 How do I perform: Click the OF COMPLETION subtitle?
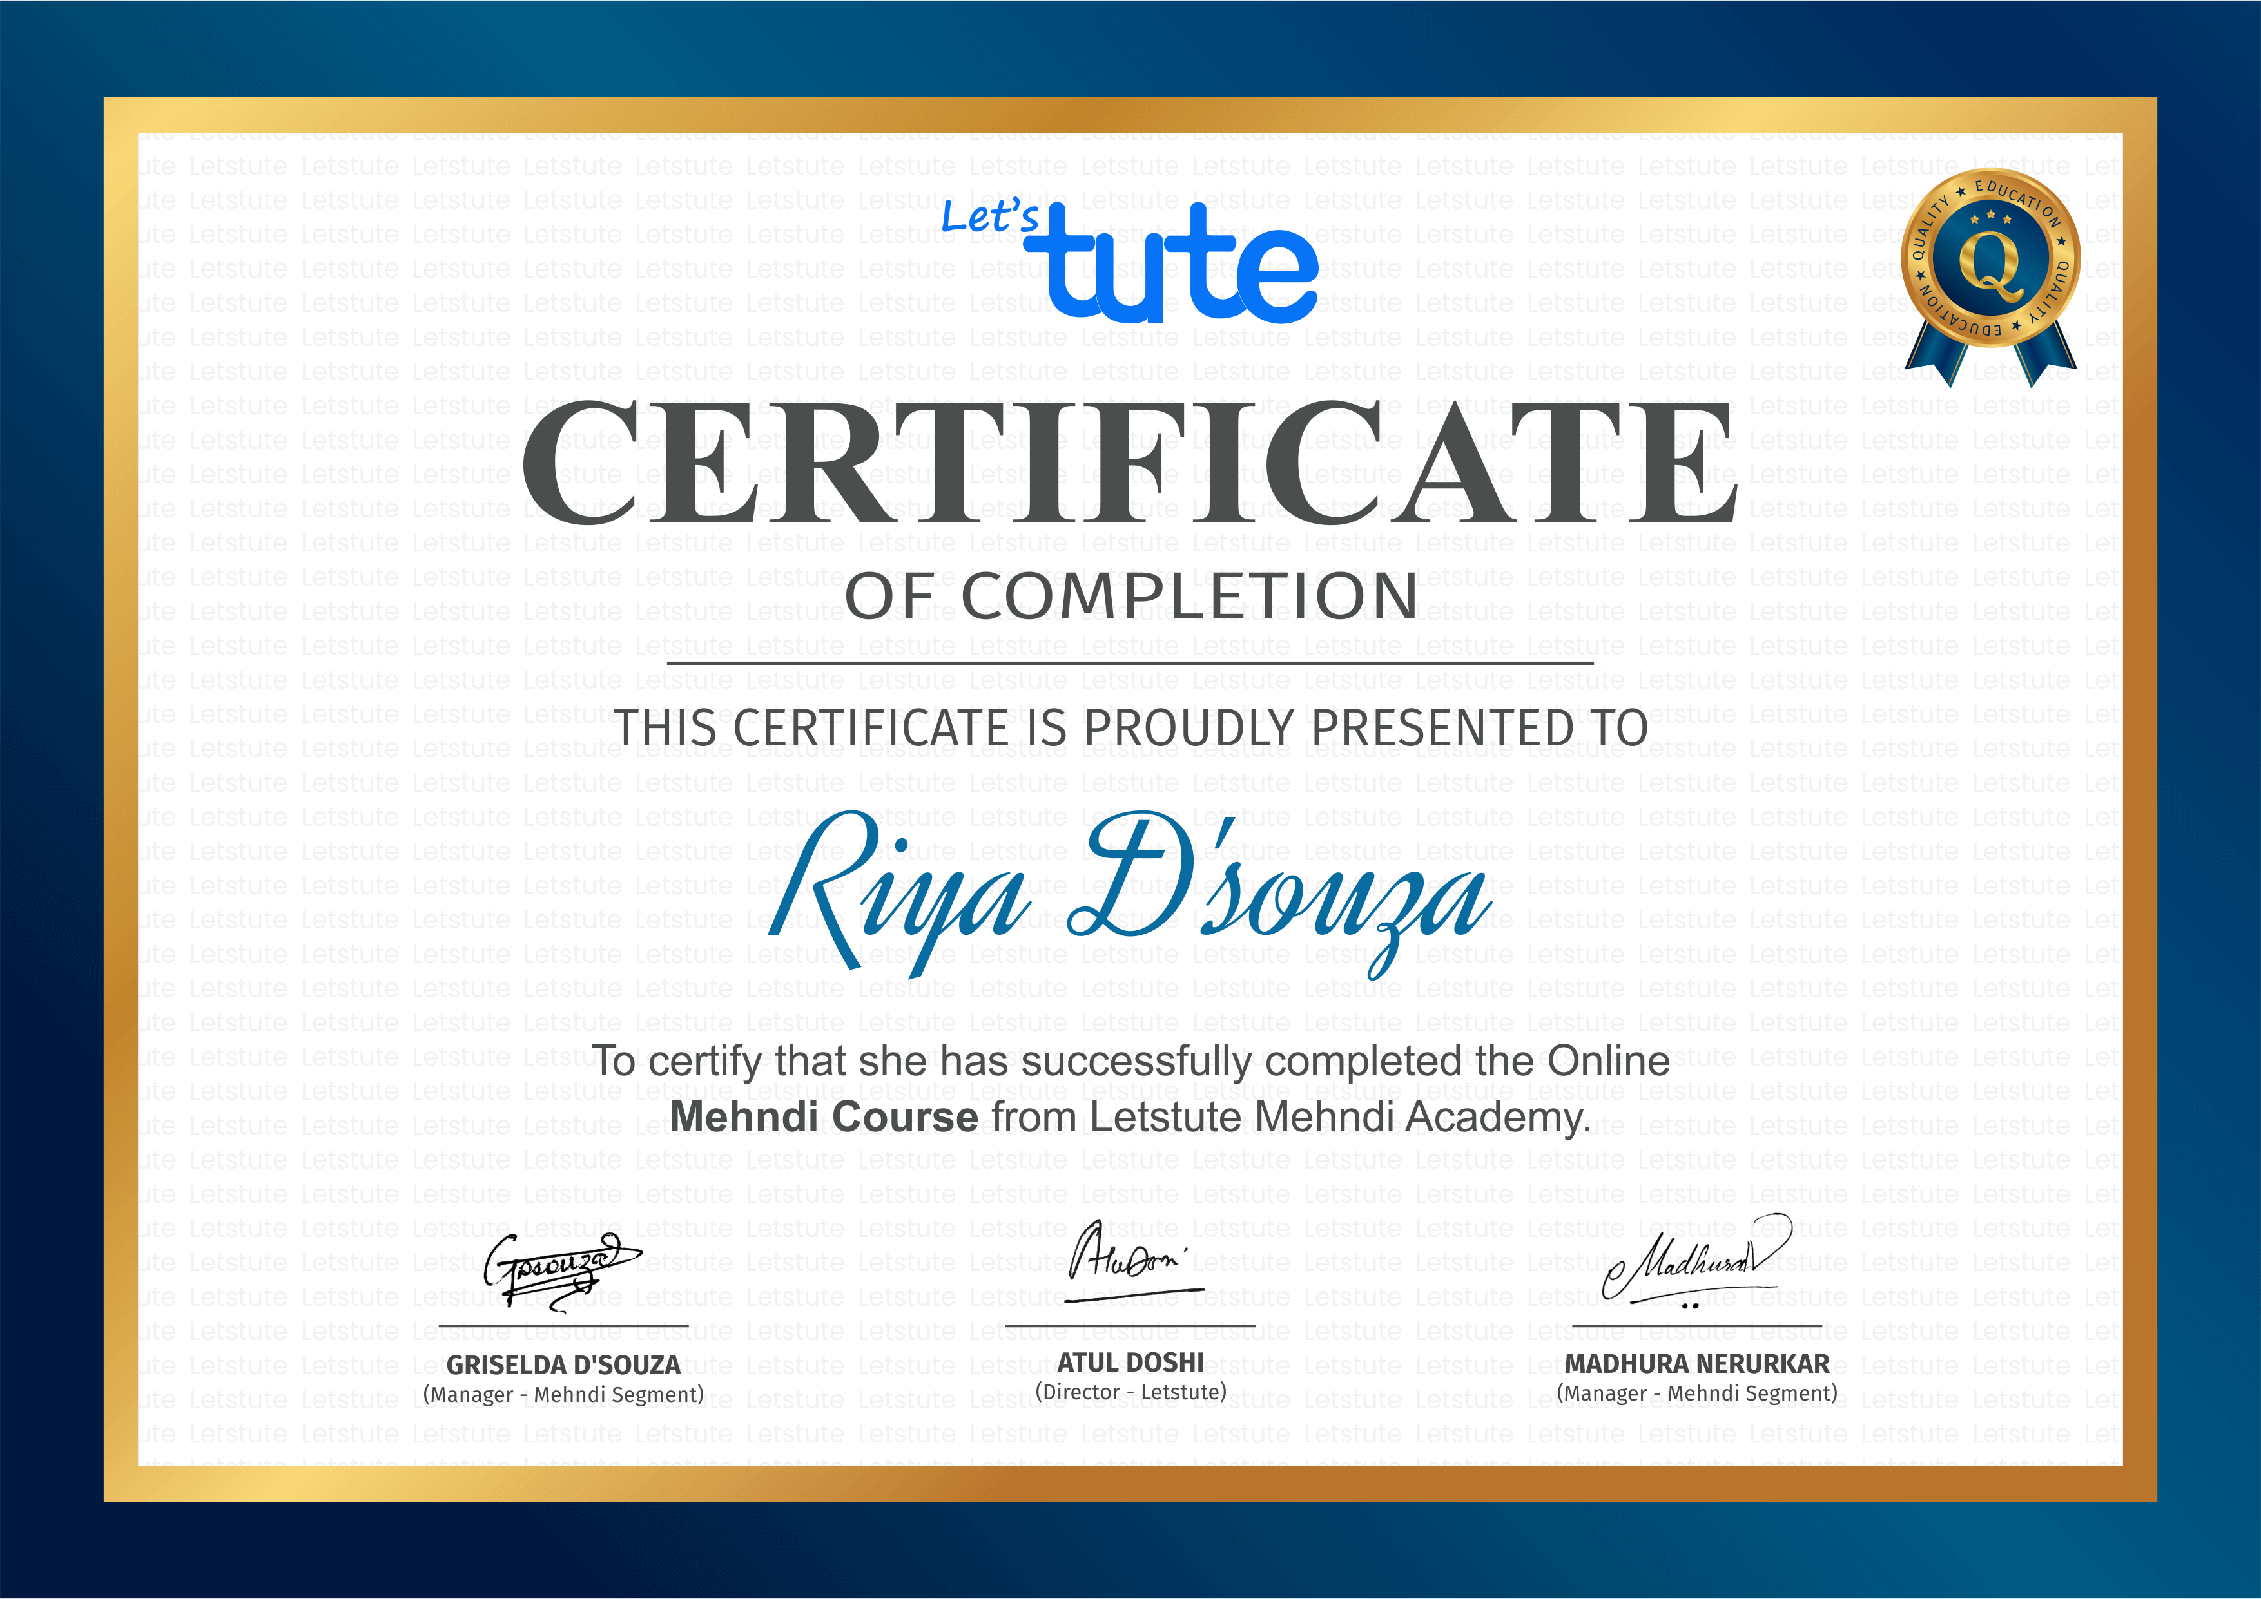(x=1130, y=597)
